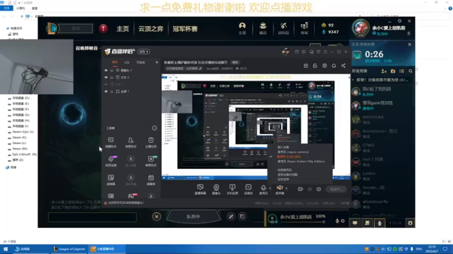Open the 房管助手 tool

tap(131, 142)
